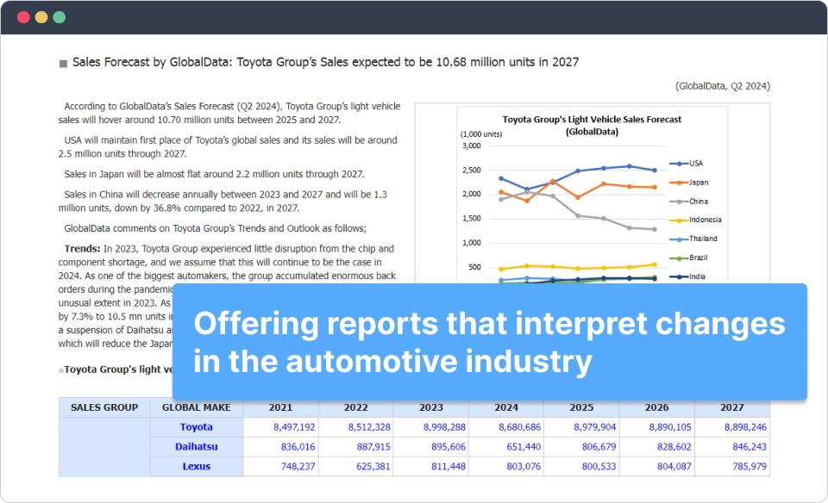Select Lexus 2022 value 625,381
This screenshot has width=828, height=503.
(373, 466)
